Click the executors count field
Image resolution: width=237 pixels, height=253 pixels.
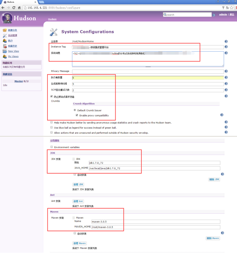pyautogui.click(x=148, y=78)
